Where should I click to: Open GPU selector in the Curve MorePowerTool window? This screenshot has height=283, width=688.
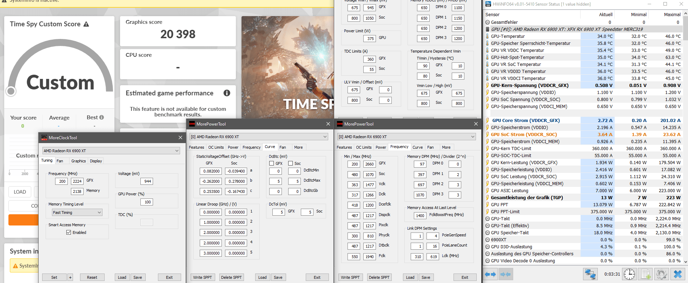pos(259,137)
